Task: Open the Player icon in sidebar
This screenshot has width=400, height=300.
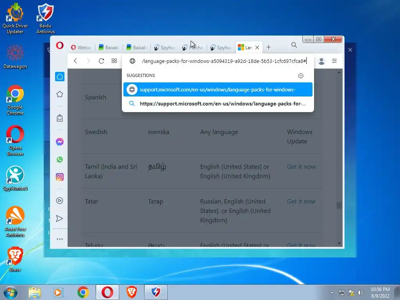Action: [60, 200]
